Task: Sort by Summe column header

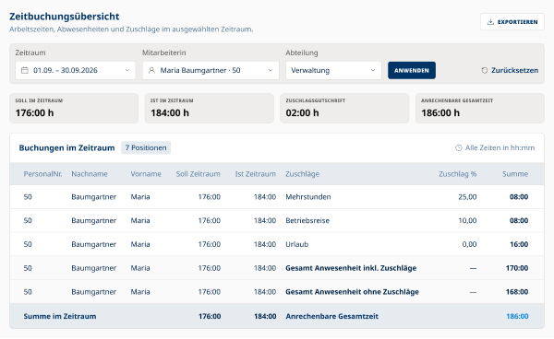Action: click(x=515, y=174)
